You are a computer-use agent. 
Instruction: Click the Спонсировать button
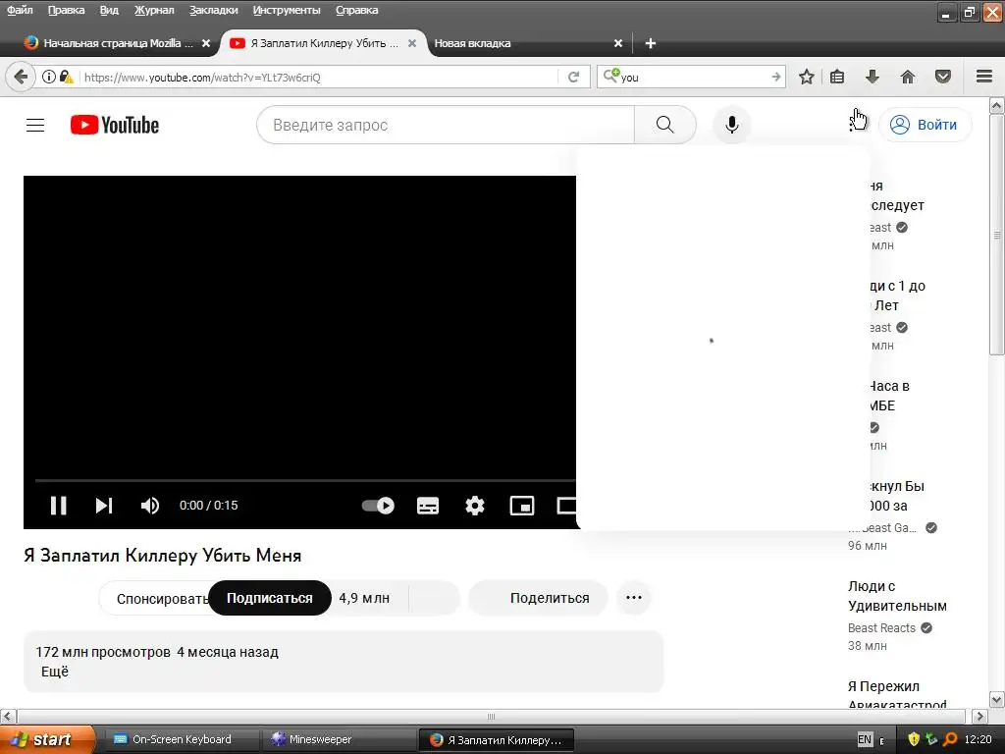pyautogui.click(x=154, y=598)
